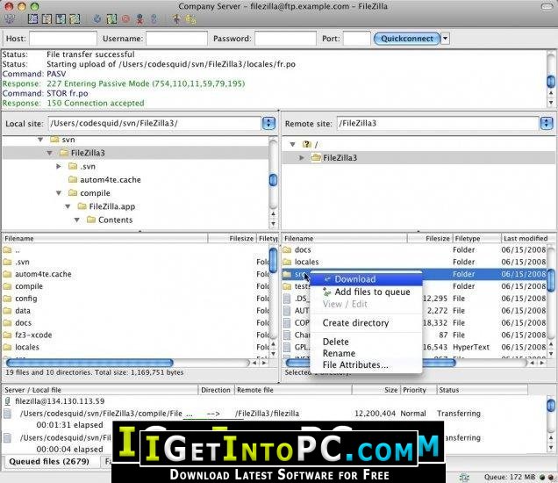Click the Disconnect from server icon
The width and height of the screenshot is (558, 483).
[139, 18]
